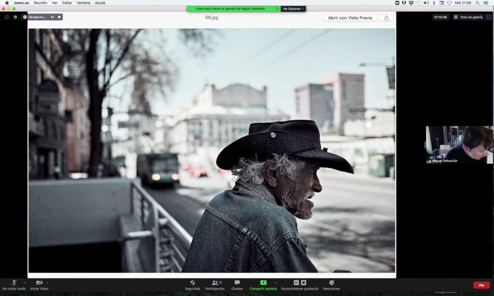Open the Participantes panel

pyautogui.click(x=215, y=283)
